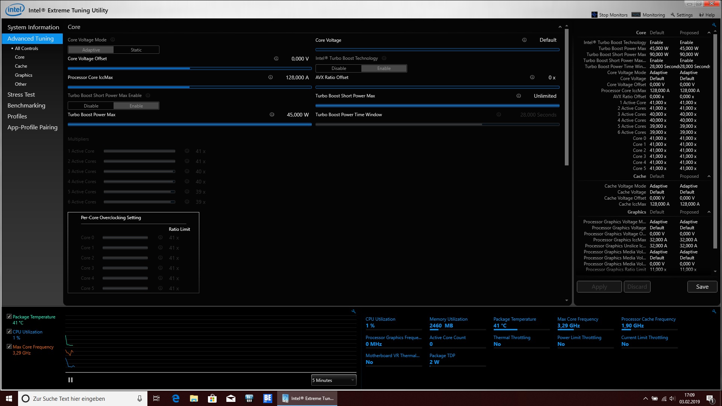722x406 pixels.
Task: Select Other under Advanced Tuning
Action: point(21,84)
